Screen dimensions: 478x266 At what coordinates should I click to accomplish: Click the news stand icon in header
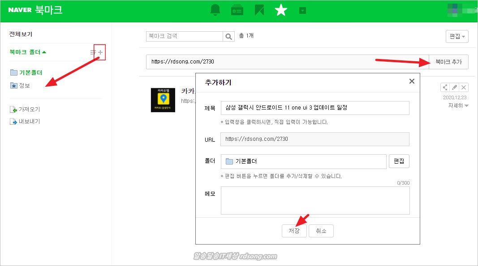(237, 10)
